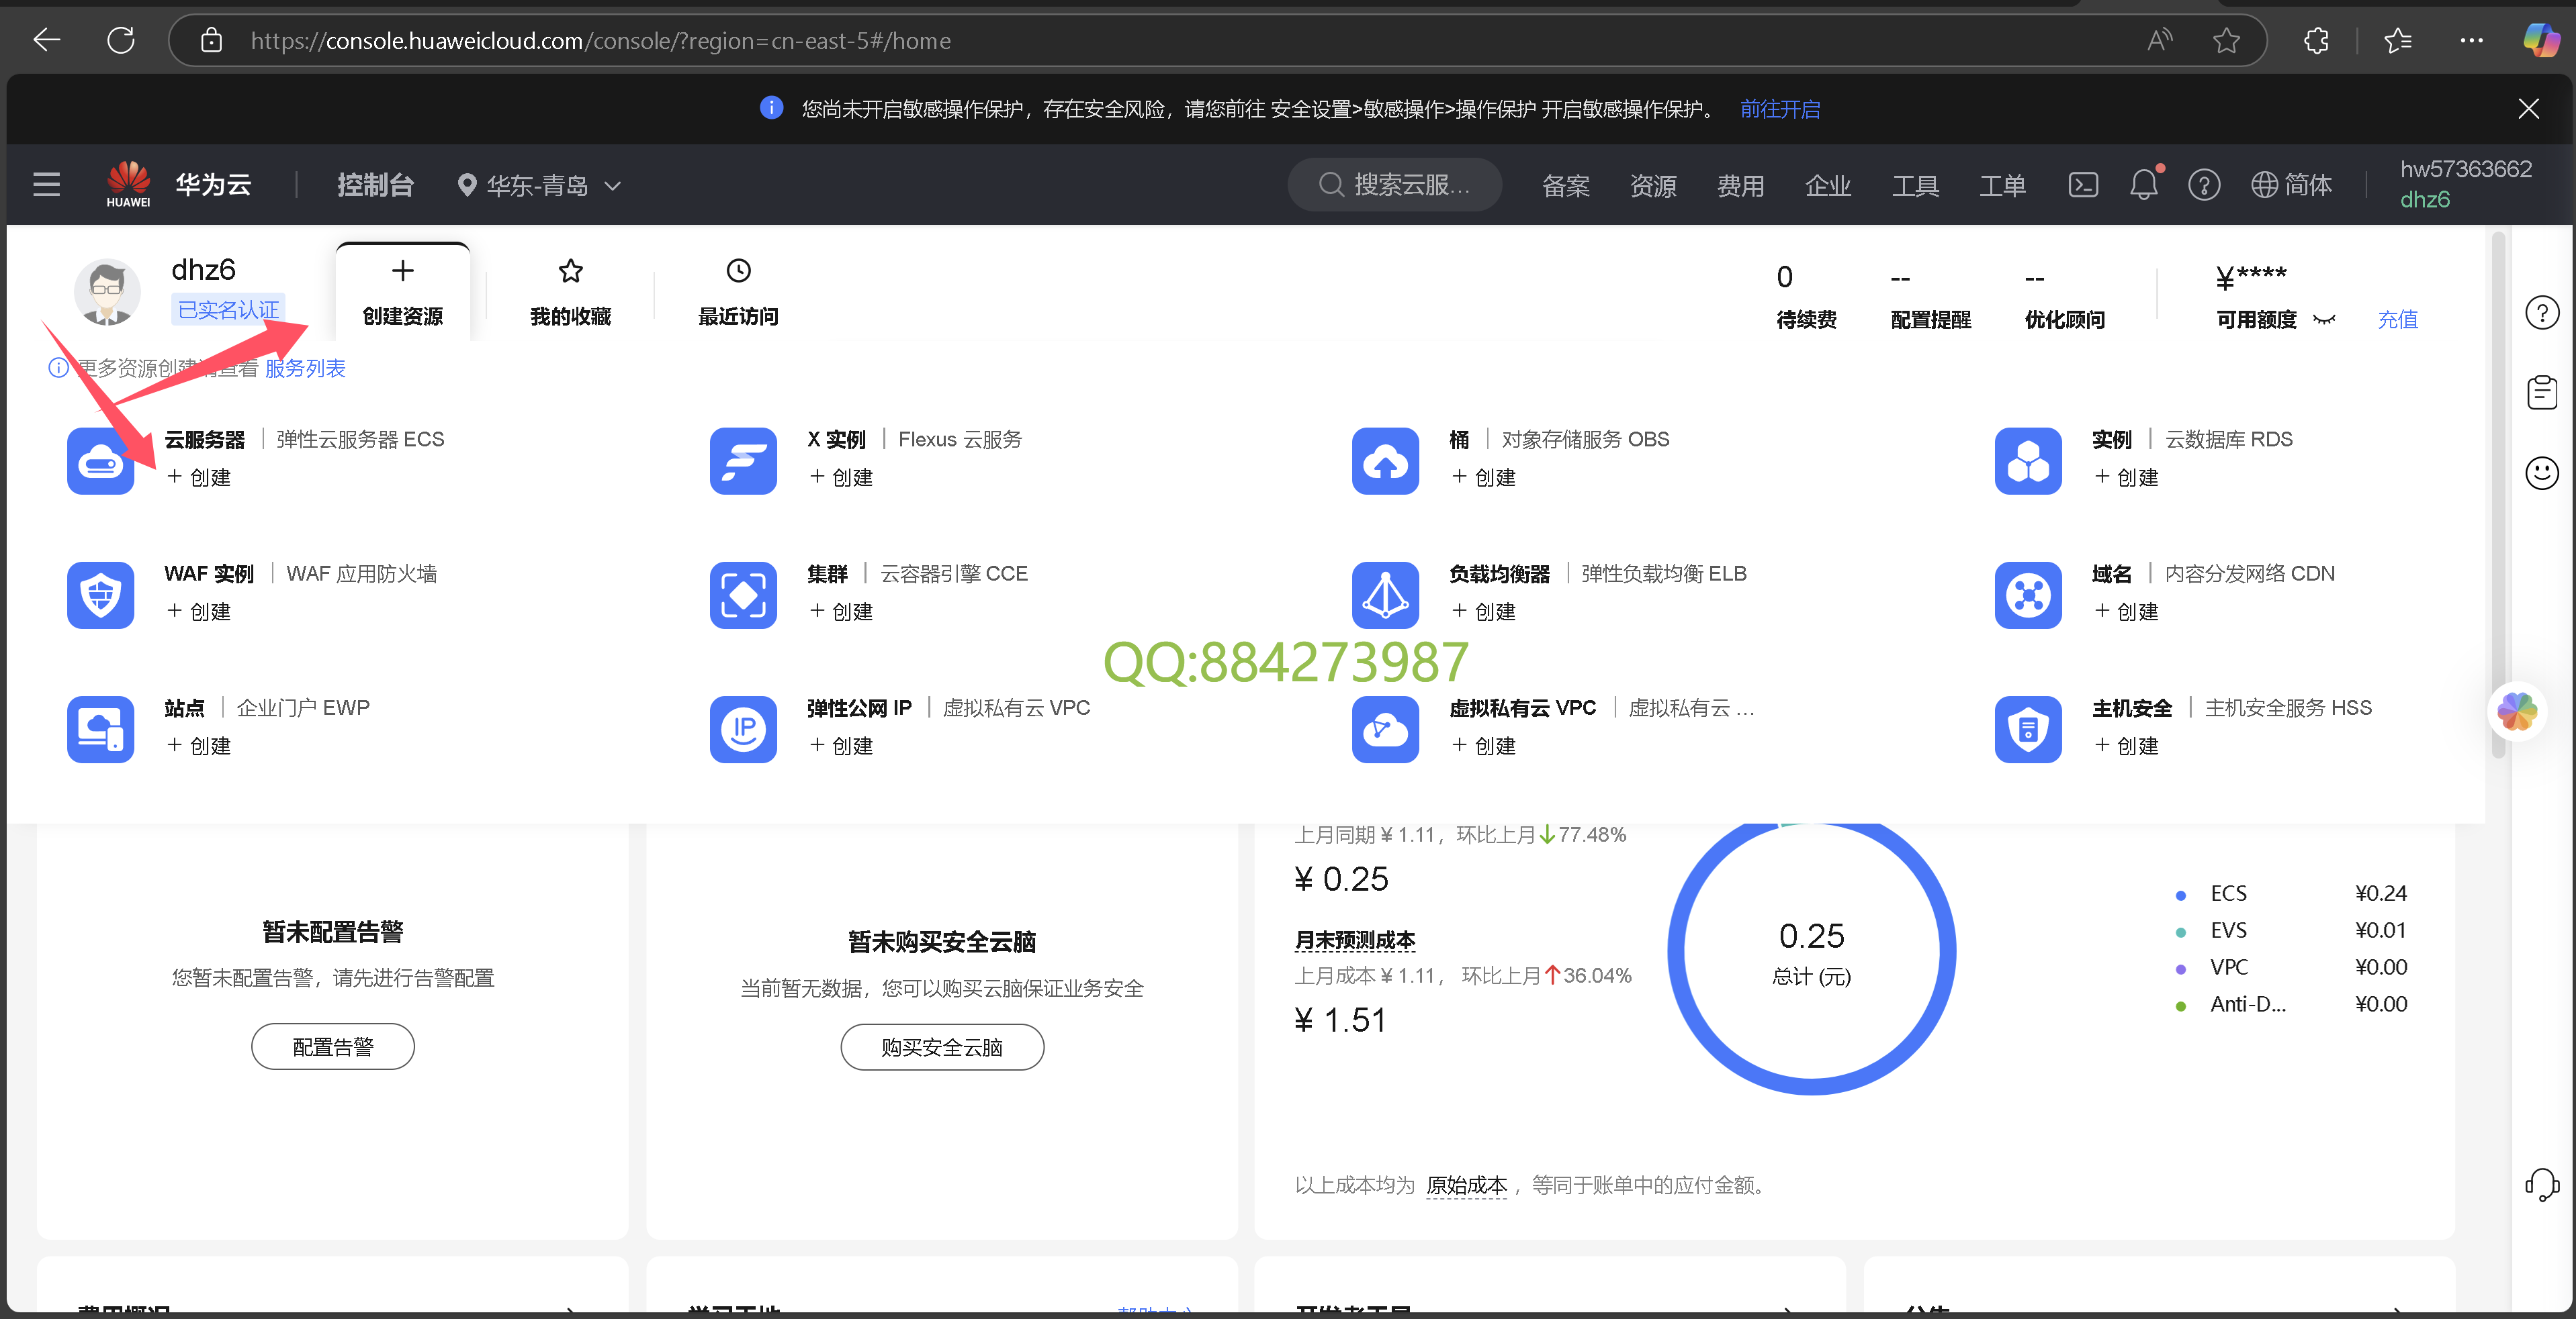Open the 服务列表 link
2576x1319 pixels.
click(305, 369)
